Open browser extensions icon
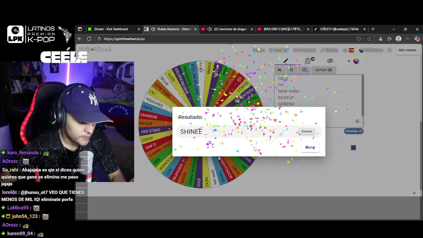 pos(380,39)
